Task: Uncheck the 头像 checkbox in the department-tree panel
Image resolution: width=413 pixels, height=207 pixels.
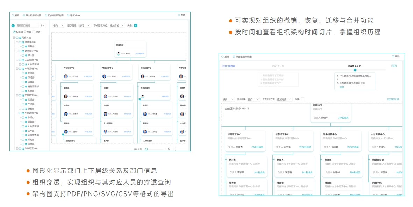Action: point(136,25)
